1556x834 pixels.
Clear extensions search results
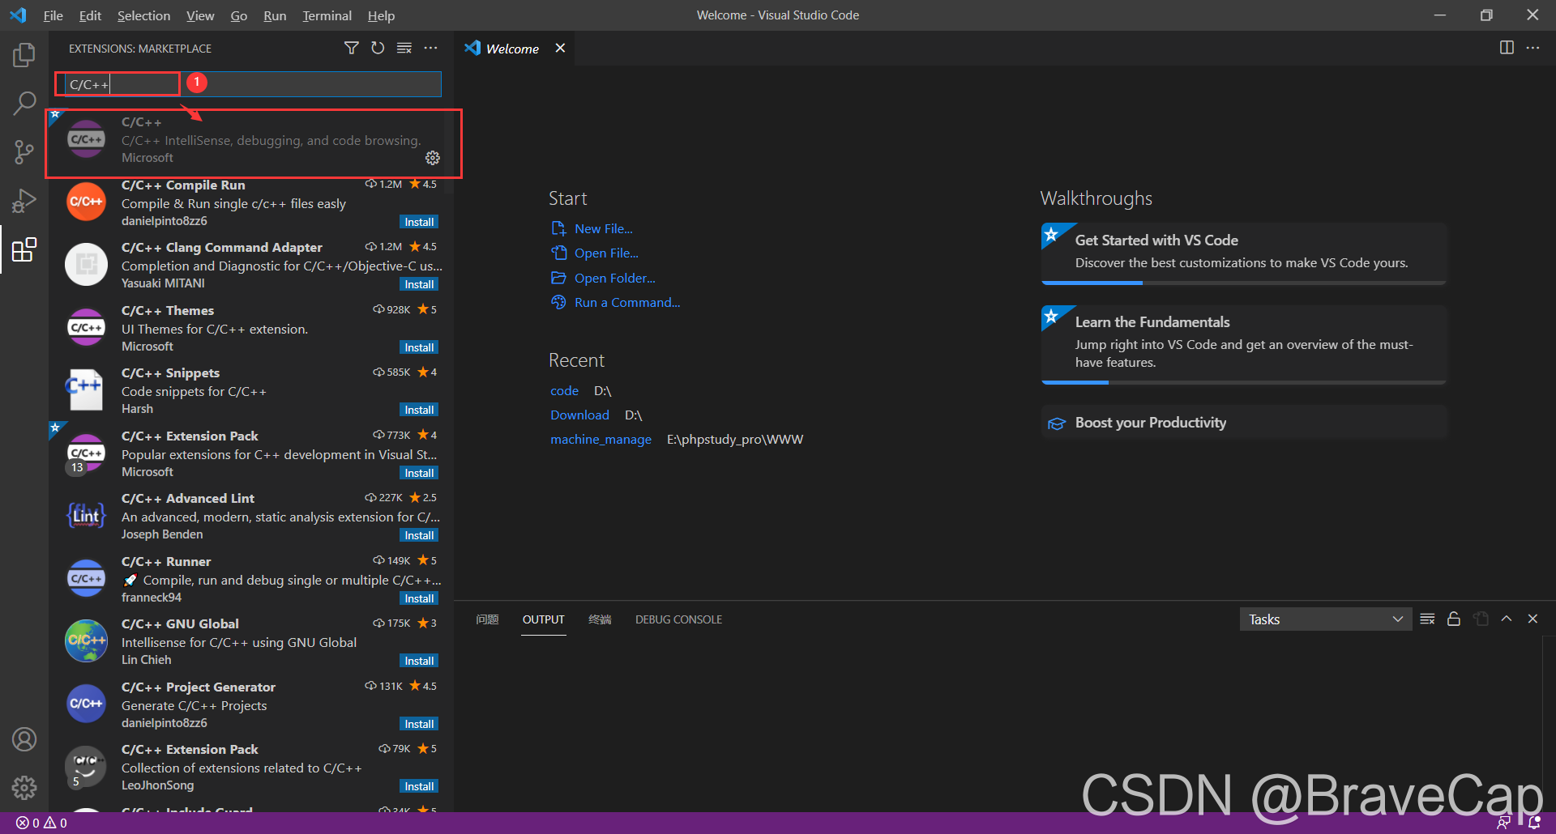(404, 49)
